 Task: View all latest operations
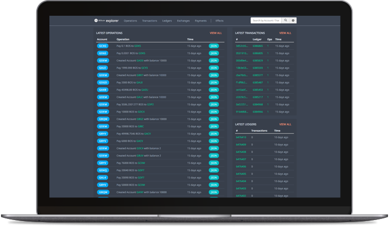(x=216, y=33)
